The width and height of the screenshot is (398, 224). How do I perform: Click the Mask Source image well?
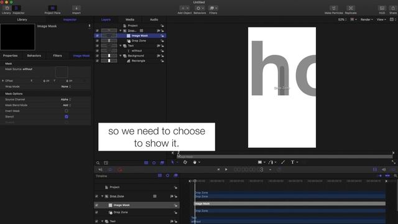coord(62,72)
